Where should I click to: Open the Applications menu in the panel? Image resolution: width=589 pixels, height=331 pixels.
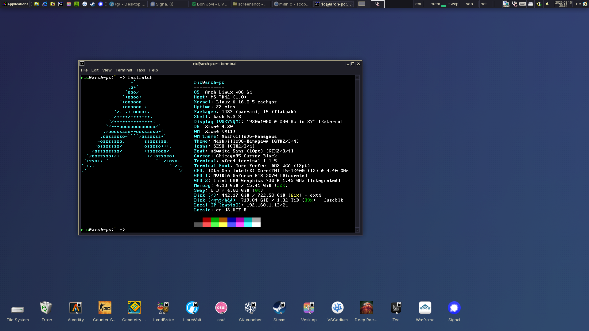(x=15, y=4)
